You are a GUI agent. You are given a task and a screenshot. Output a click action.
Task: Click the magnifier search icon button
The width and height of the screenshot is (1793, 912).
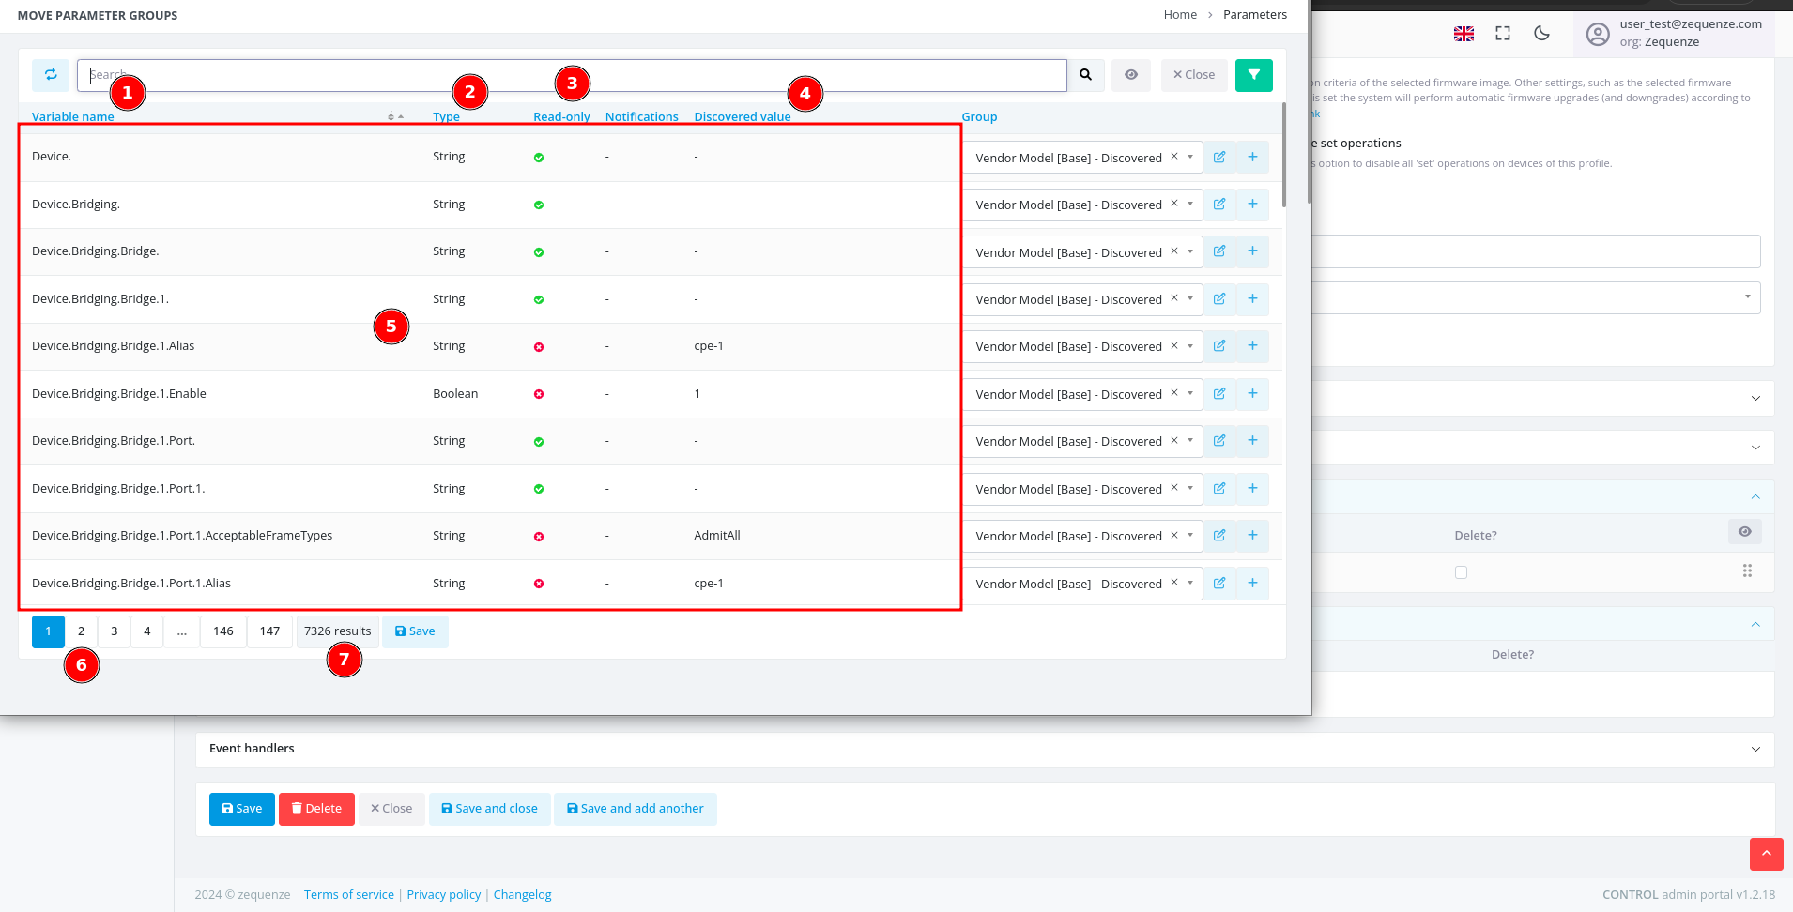(x=1085, y=75)
